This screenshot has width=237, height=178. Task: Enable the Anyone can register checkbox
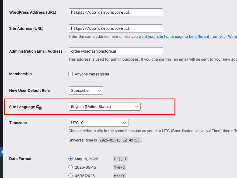(71, 74)
